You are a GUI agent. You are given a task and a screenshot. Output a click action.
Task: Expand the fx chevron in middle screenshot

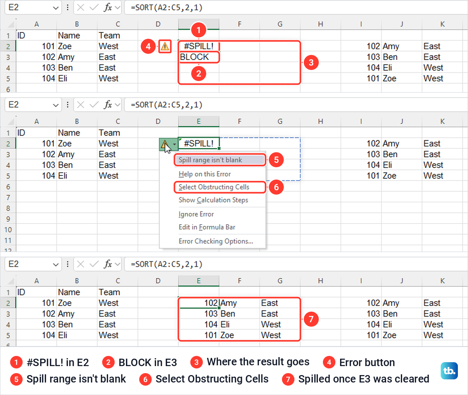coord(118,105)
